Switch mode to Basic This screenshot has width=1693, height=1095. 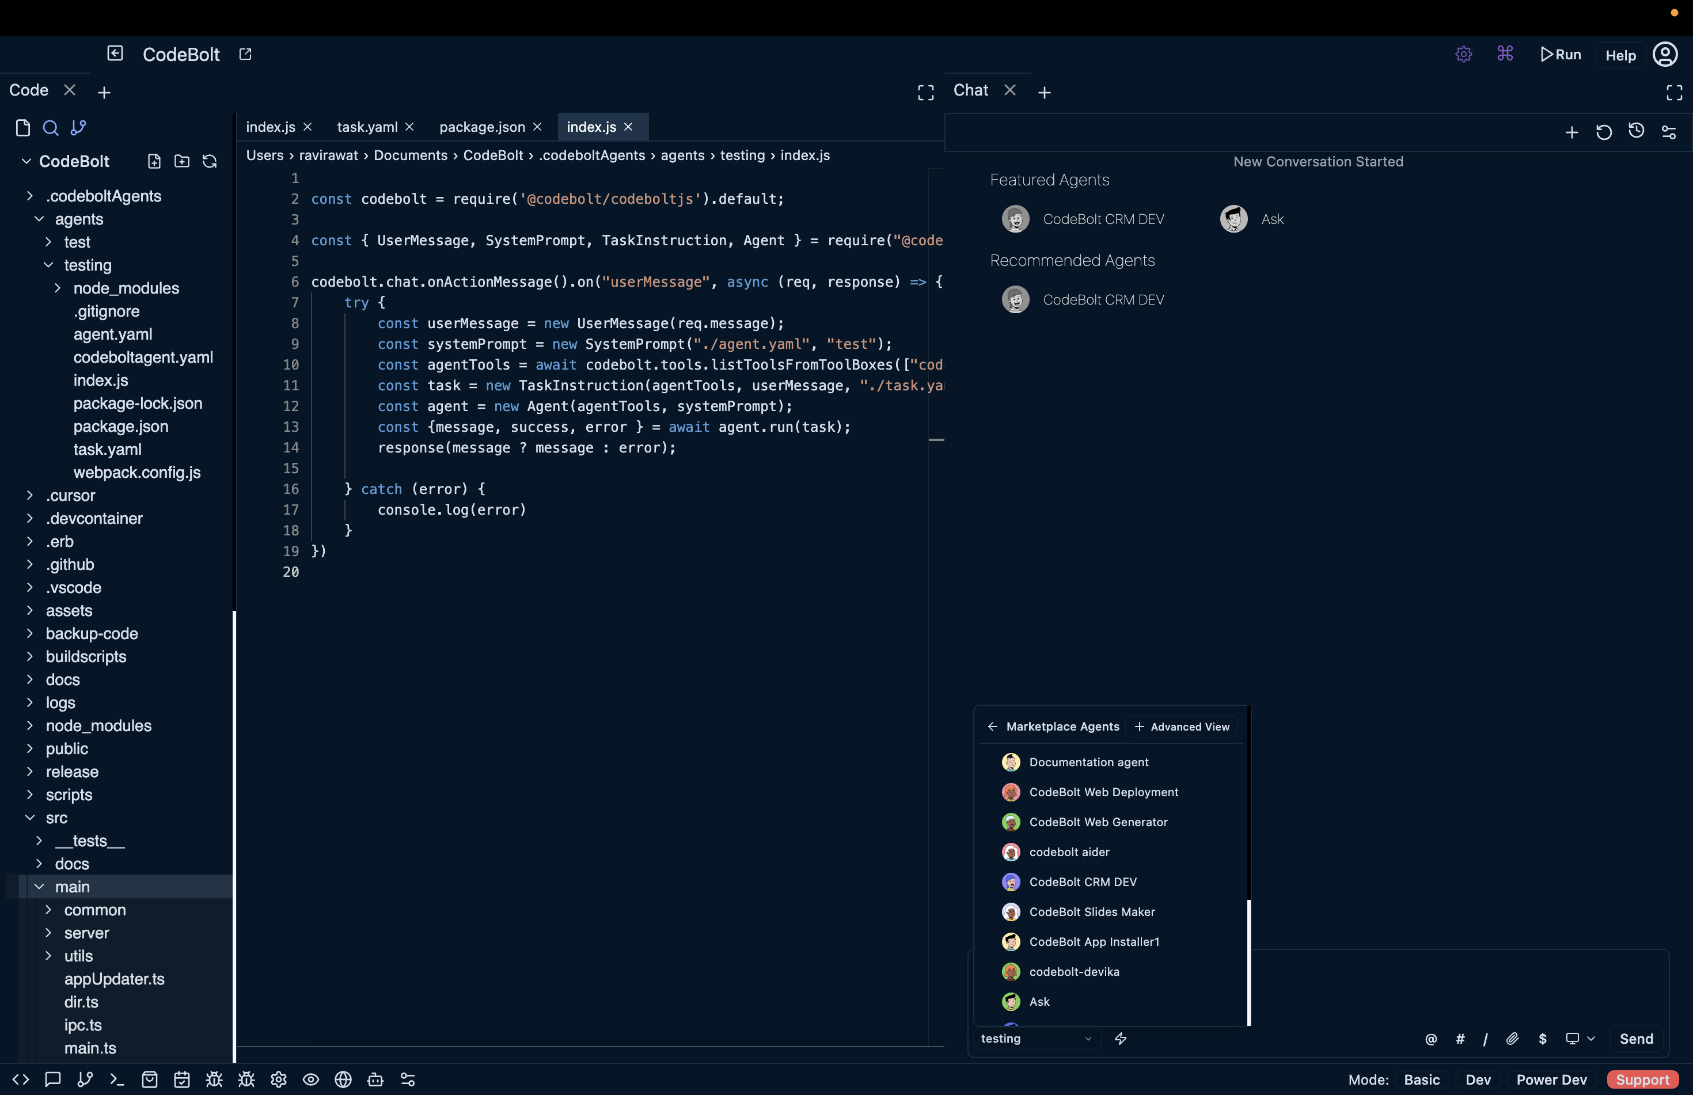point(1422,1079)
